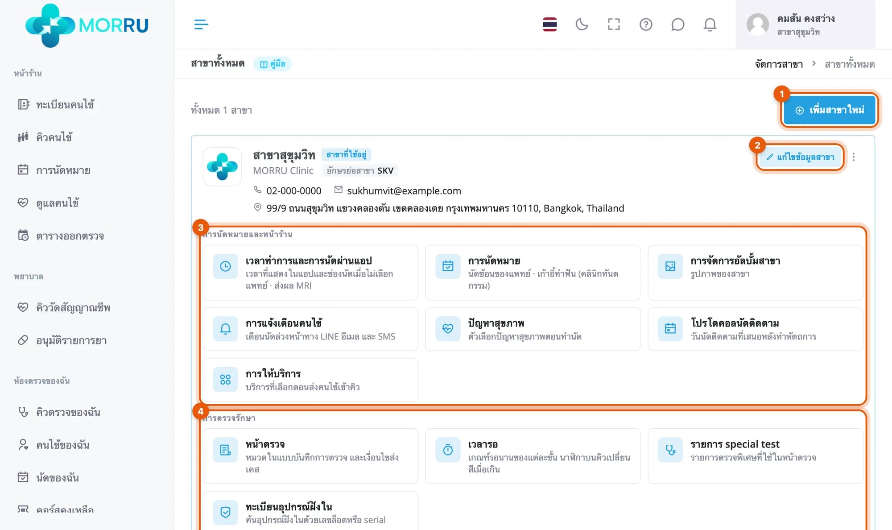892x530 pixels.
Task: Open the notifications bell icon
Action: [710, 24]
